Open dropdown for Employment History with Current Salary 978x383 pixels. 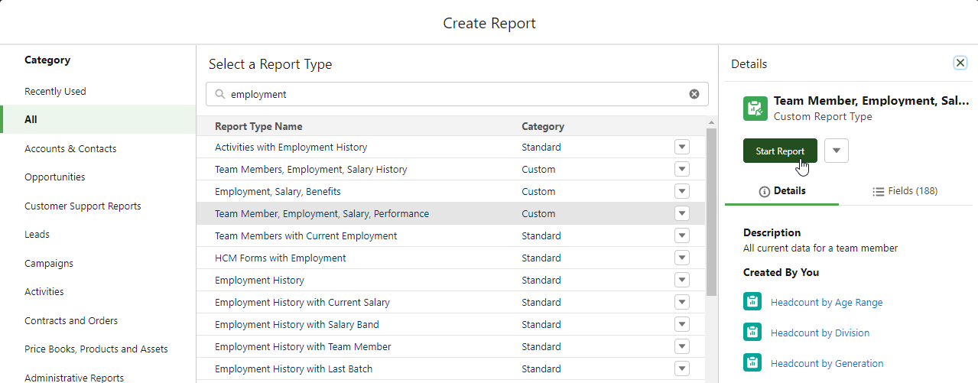click(x=682, y=302)
